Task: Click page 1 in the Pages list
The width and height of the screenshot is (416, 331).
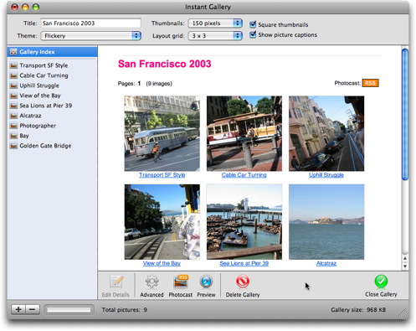Action: [x=139, y=84]
